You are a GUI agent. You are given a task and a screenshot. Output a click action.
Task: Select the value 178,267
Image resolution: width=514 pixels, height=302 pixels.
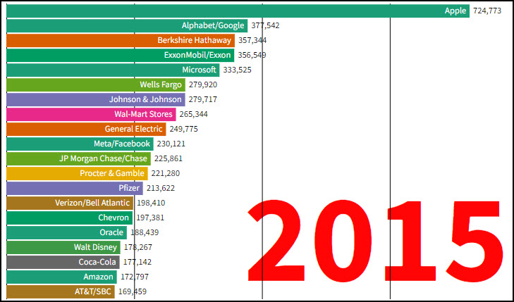point(138,247)
